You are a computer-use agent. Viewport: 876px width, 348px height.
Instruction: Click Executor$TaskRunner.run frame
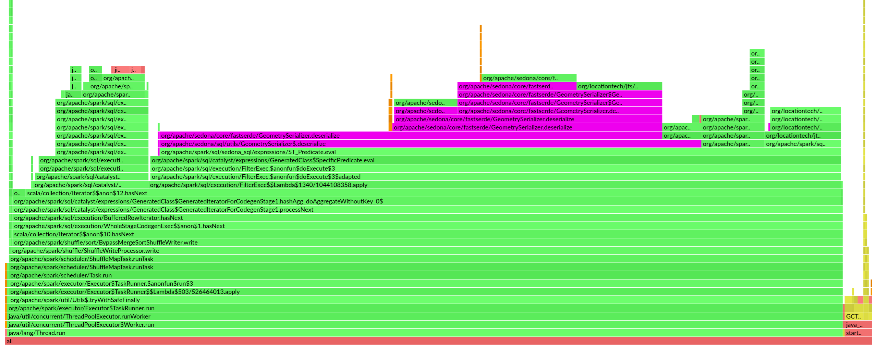click(x=424, y=308)
